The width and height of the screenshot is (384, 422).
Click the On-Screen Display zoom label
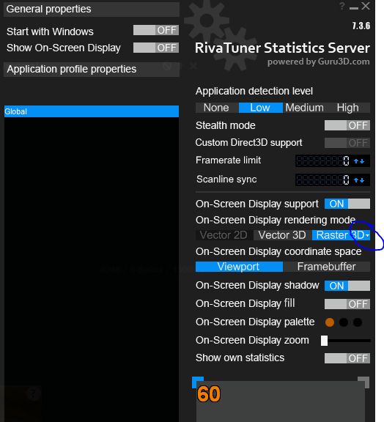pos(252,341)
